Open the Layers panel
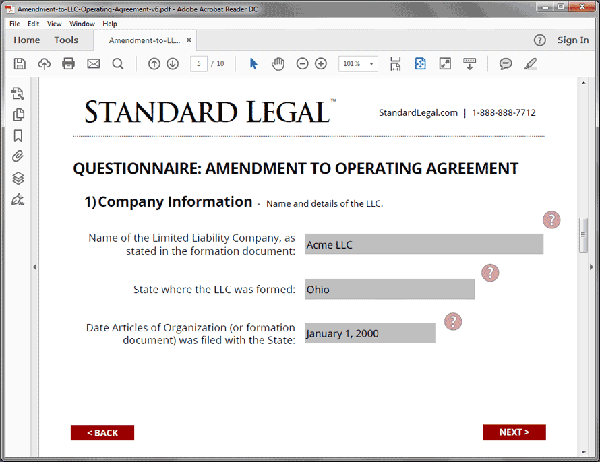 click(x=18, y=178)
